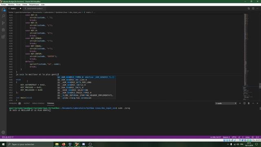Screen dimensions: 261x147
Task: Open the Debug view in activity bar
Action: point(3,30)
